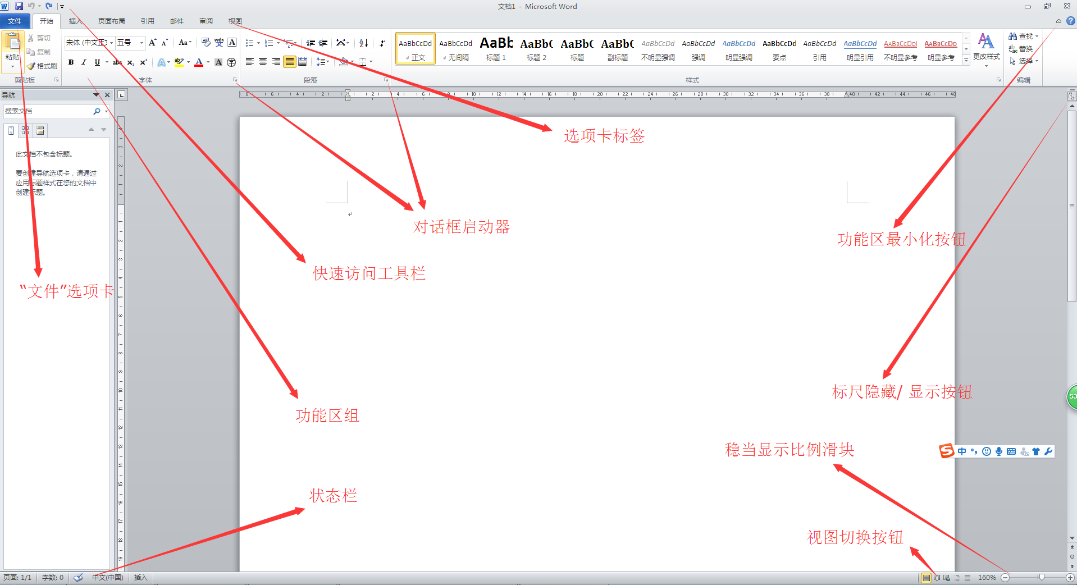Apply the 无间隔 (No Spacing) style
Screen dimensions: 1077x585
click(456, 49)
